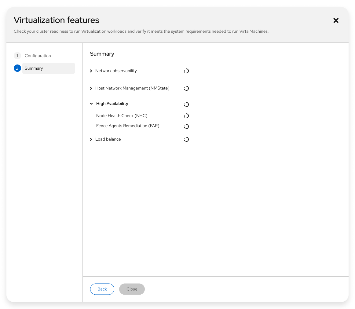Click the step 1 number badge

tap(17, 56)
